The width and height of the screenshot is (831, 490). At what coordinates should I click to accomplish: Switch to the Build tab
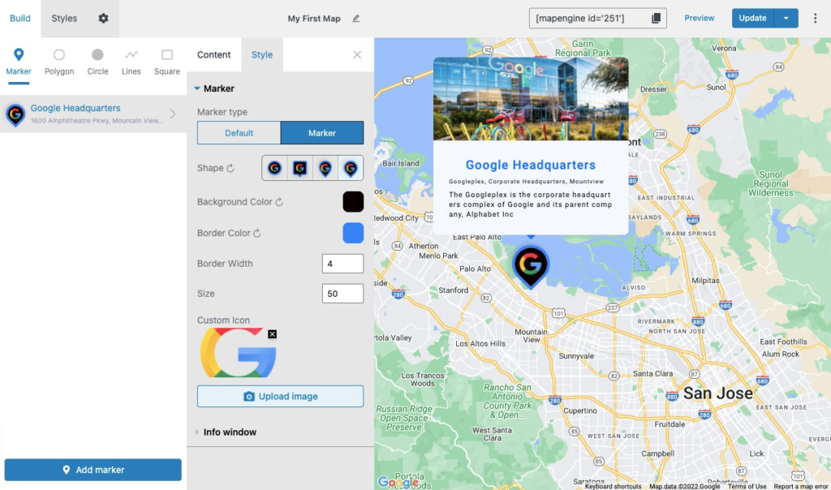20,18
